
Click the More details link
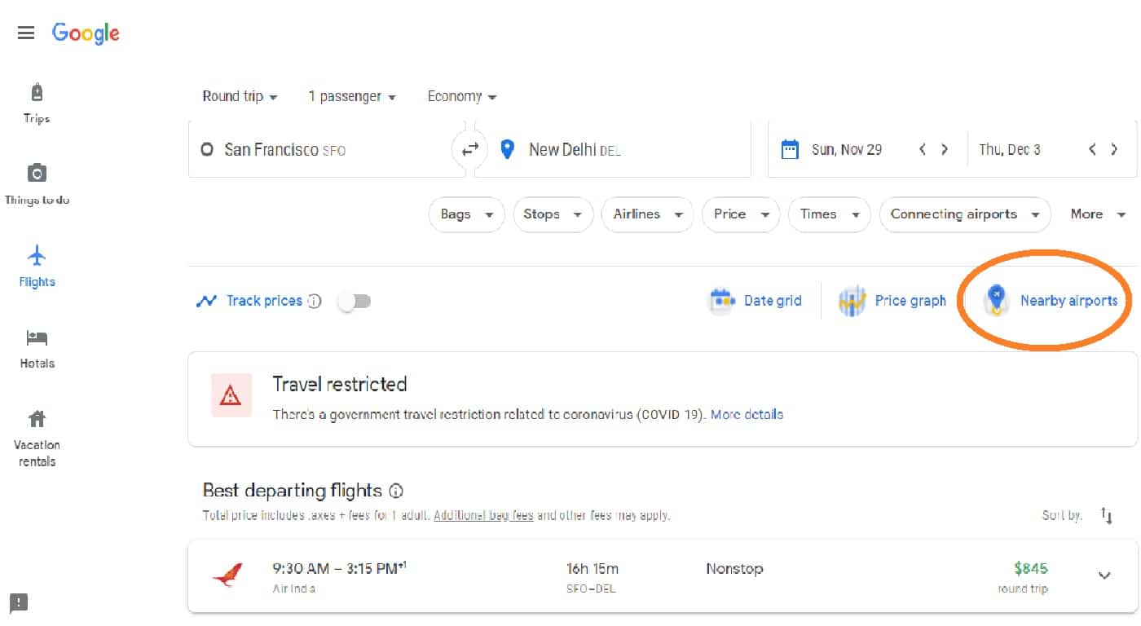(747, 414)
